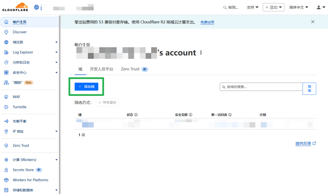Switch to the 开发人员平台 tab

click(x=101, y=69)
